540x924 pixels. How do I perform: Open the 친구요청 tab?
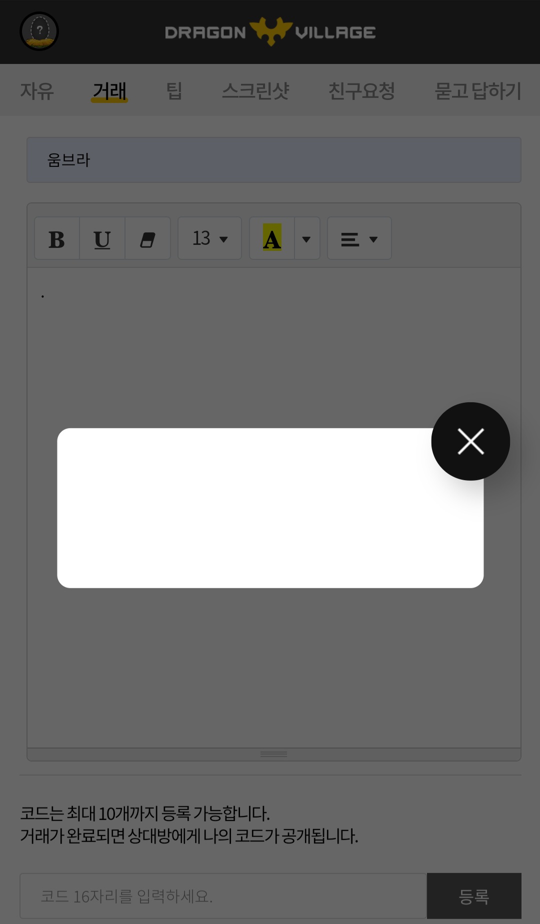(361, 91)
